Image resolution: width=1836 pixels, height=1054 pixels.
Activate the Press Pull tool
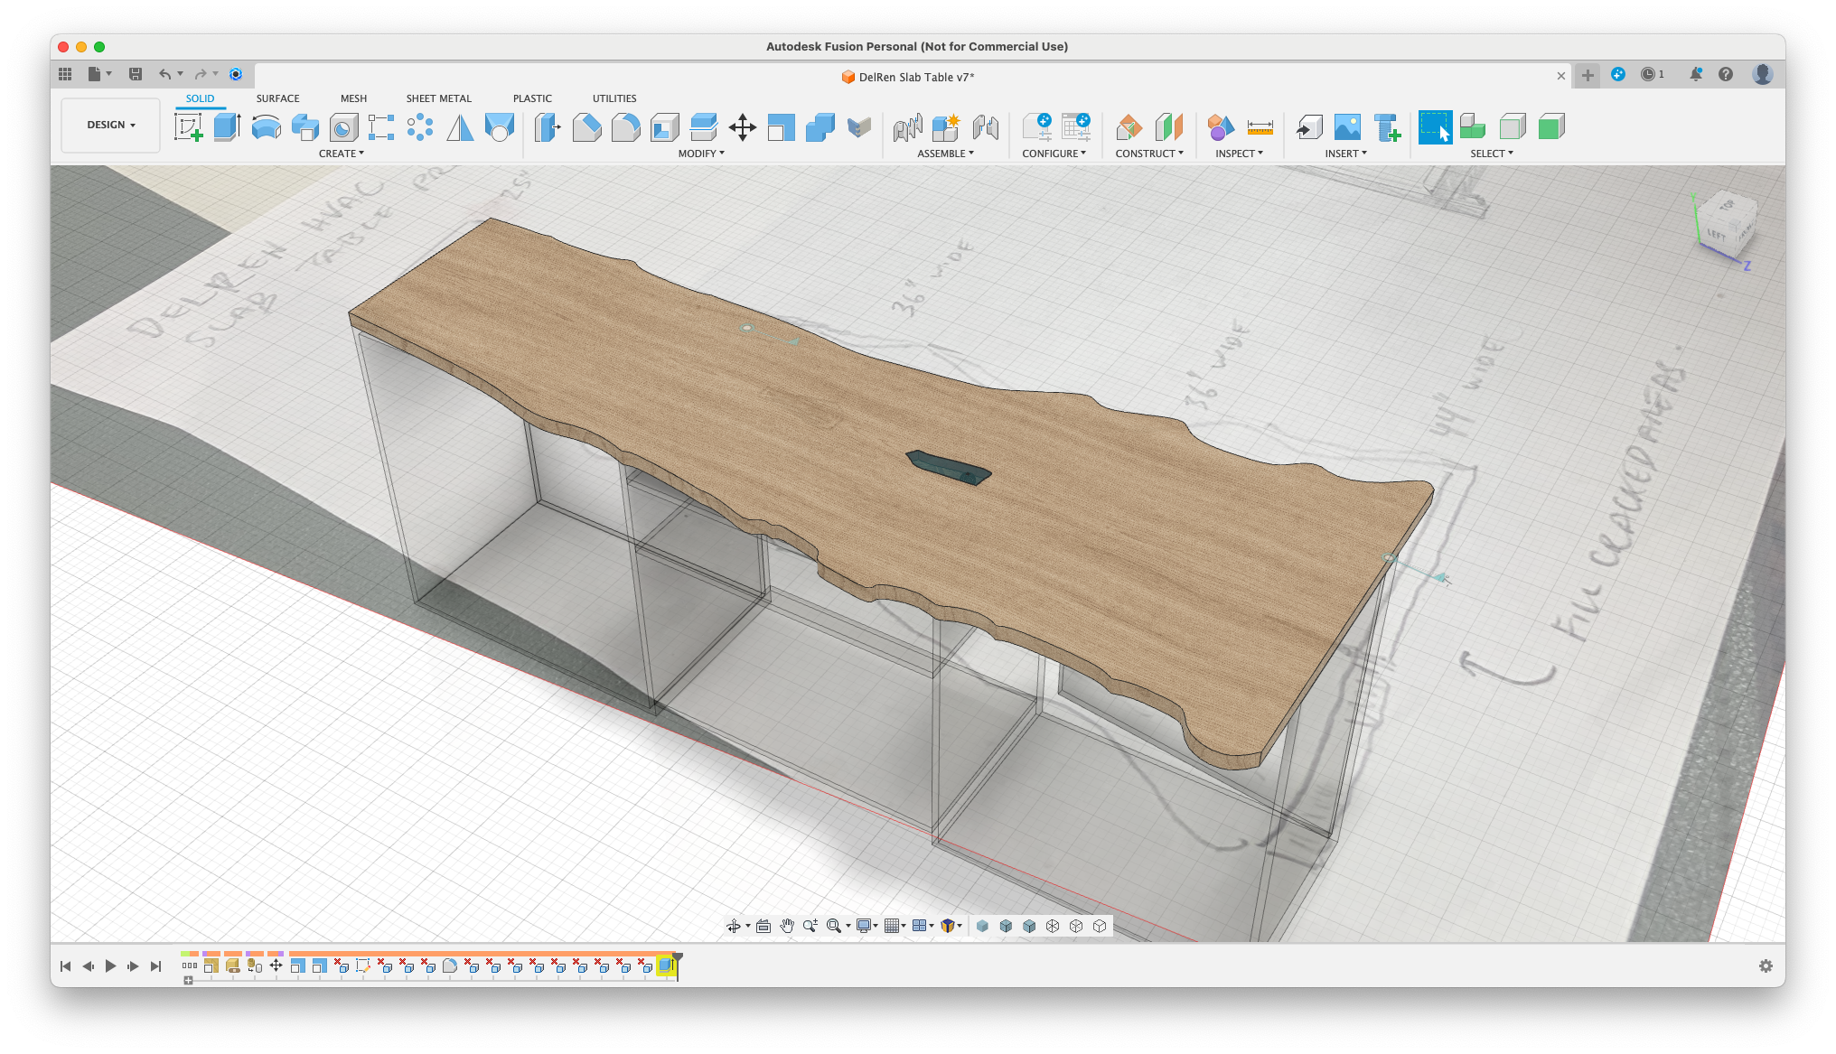click(548, 128)
